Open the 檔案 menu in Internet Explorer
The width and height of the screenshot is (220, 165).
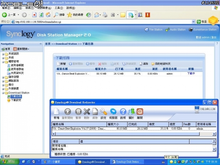[6, 8]
